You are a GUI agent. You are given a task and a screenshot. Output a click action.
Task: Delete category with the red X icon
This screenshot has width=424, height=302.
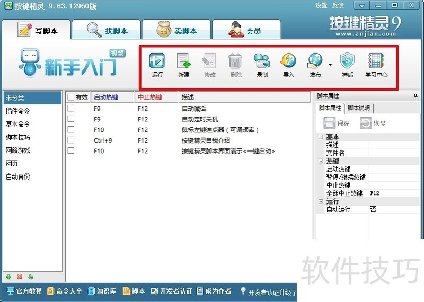tap(20, 277)
